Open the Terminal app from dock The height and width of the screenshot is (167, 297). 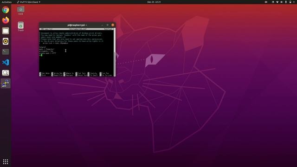6,51
